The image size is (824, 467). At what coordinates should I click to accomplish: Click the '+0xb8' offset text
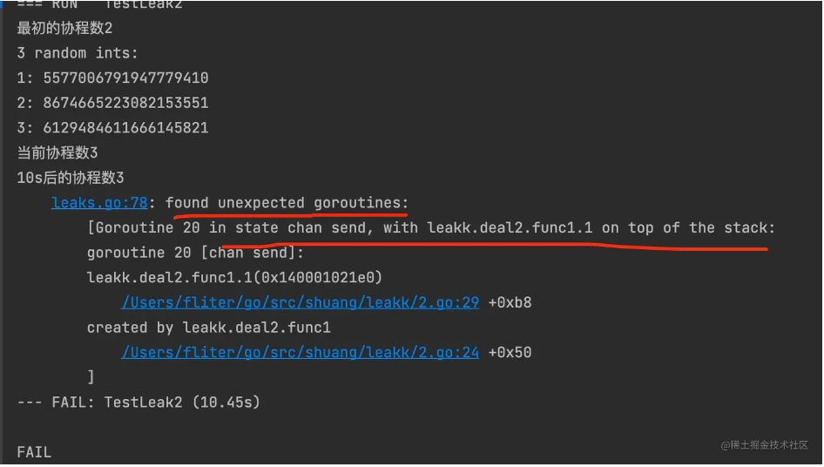click(510, 303)
